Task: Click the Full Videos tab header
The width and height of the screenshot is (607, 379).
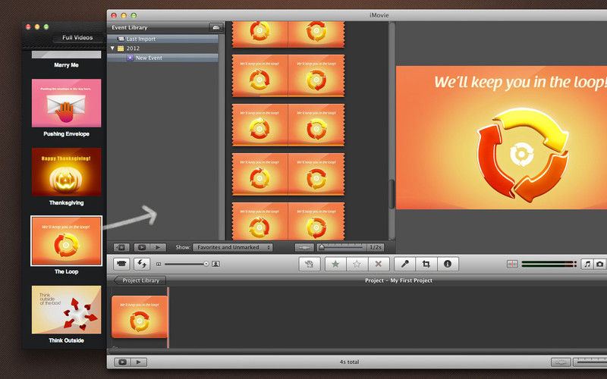Action: tap(77, 37)
